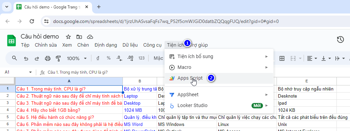Open the Định dạng menu

(106, 45)
